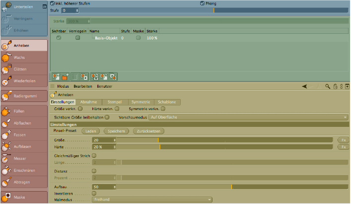The image size is (351, 204).
Task: Click the Zurücksetzen button
Action: click(148, 131)
